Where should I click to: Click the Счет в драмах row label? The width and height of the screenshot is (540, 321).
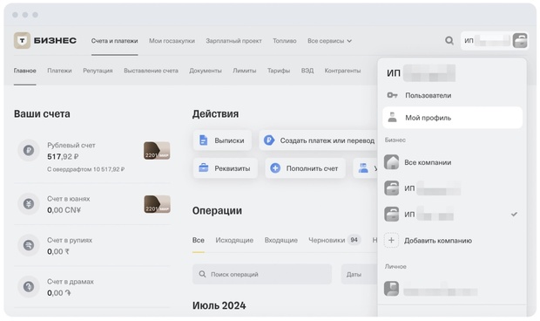coord(71,282)
